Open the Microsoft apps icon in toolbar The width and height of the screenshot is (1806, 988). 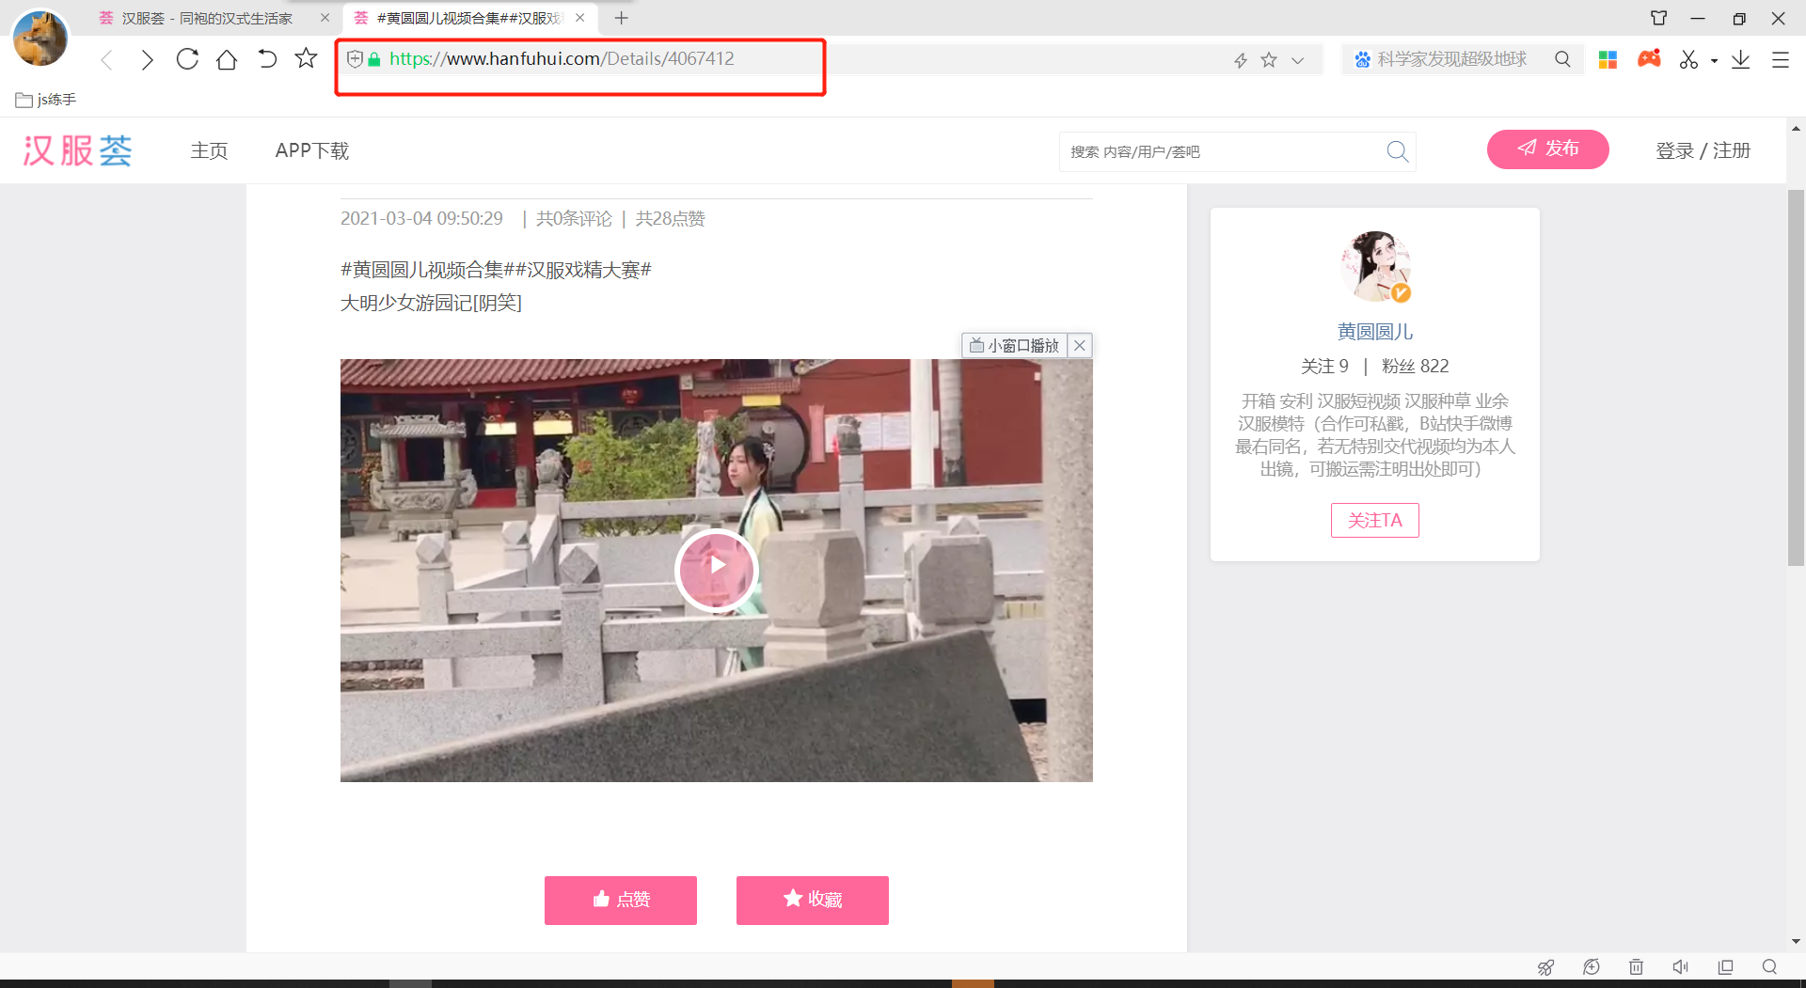1608,58
